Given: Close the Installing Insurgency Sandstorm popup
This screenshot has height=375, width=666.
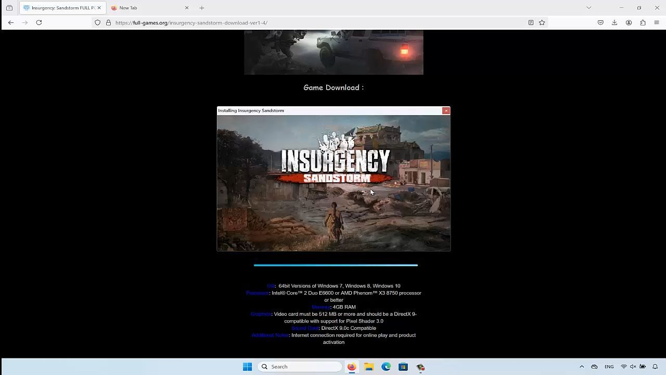Looking at the screenshot, I should pos(446,110).
